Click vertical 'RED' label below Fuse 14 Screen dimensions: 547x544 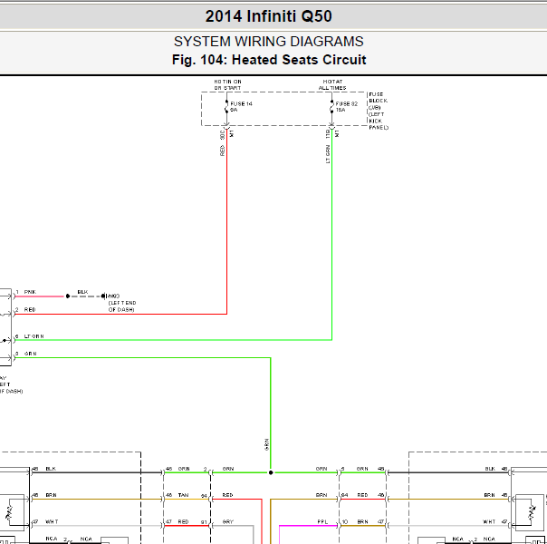coord(222,151)
